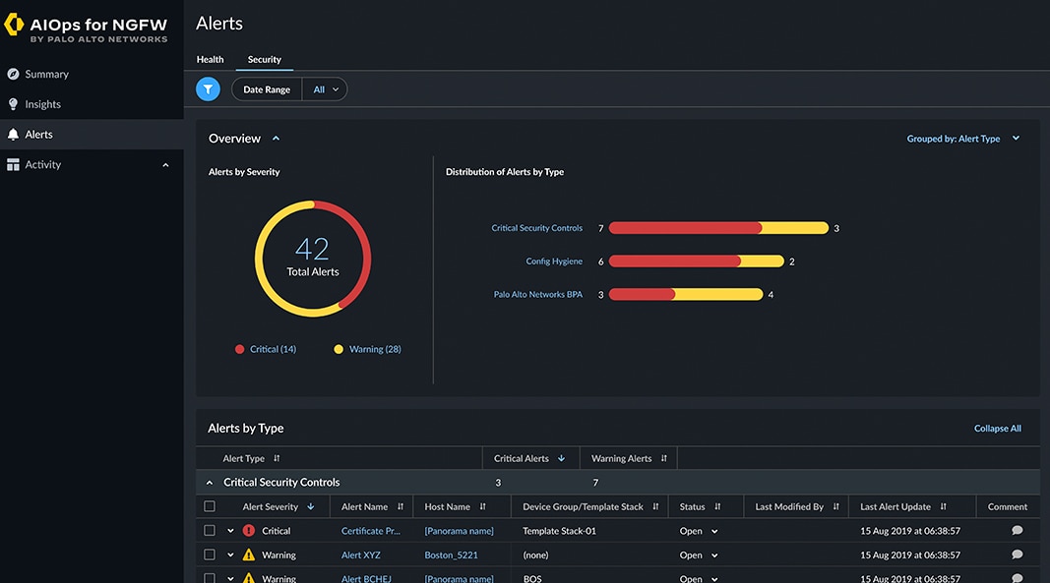Screen dimensions: 1050x583
Task: Select the Security tab
Action: [x=264, y=60]
